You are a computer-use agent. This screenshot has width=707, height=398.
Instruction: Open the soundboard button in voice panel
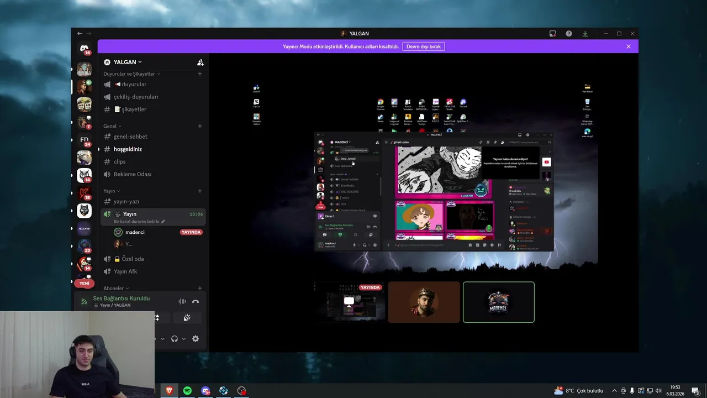click(x=187, y=318)
